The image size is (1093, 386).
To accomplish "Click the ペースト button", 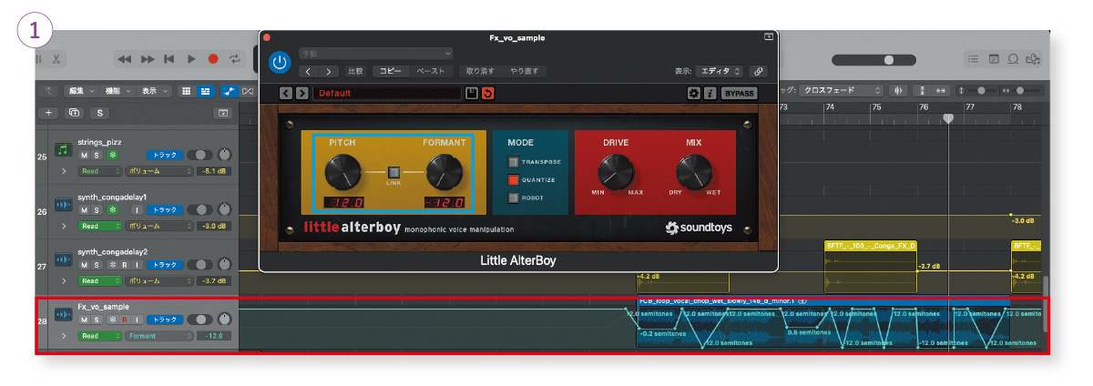I will coord(430,70).
